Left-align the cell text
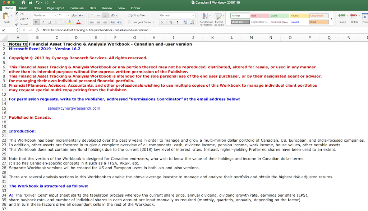This screenshot has width=368, height=211. [x=92, y=22]
